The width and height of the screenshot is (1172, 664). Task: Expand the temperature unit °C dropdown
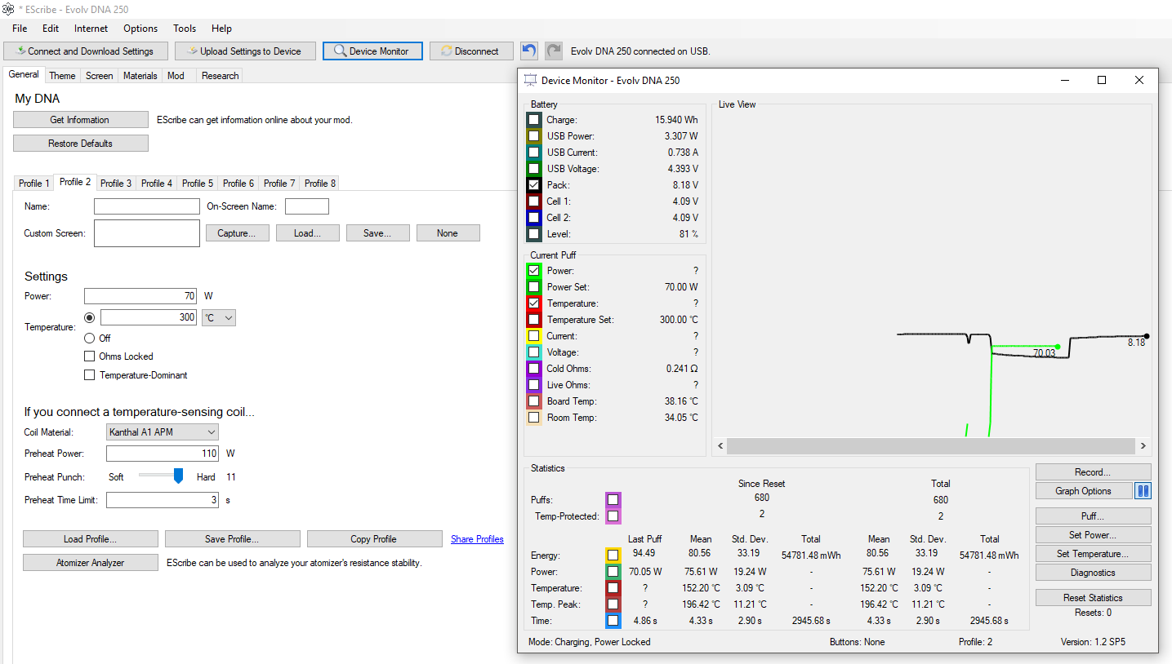(x=219, y=317)
